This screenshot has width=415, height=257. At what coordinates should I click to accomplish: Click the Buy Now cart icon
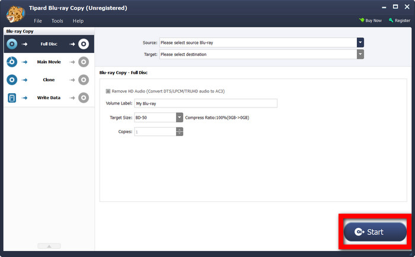point(362,21)
